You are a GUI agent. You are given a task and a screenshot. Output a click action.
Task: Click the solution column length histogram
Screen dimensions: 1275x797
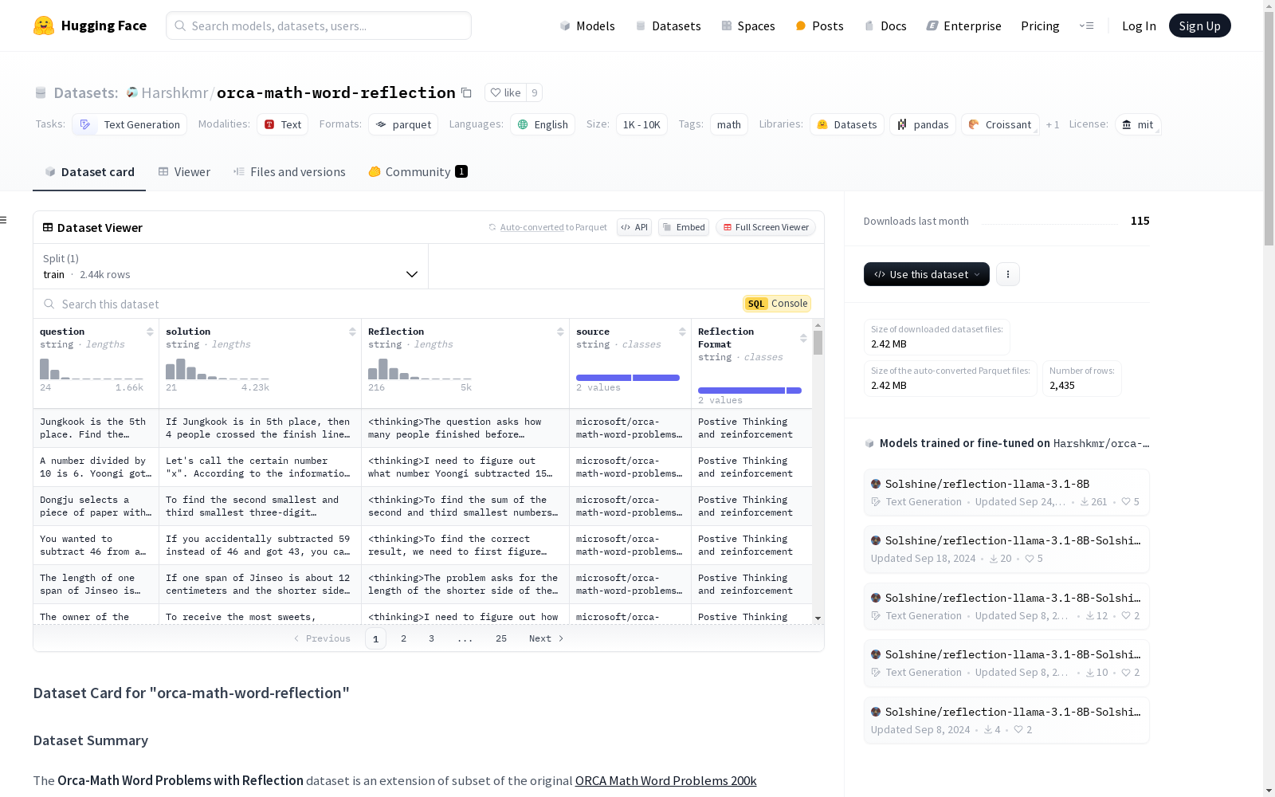218,369
